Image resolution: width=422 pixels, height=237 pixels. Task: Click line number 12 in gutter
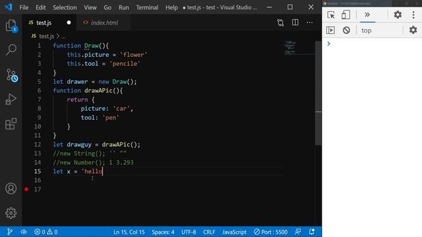38,145
